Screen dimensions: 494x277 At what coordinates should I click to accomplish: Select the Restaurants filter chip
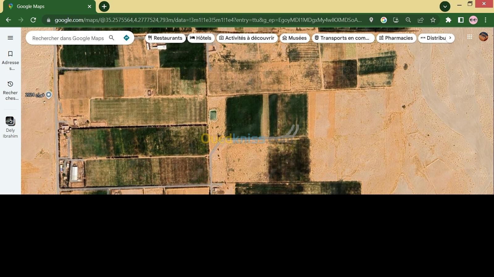pyautogui.click(x=165, y=38)
